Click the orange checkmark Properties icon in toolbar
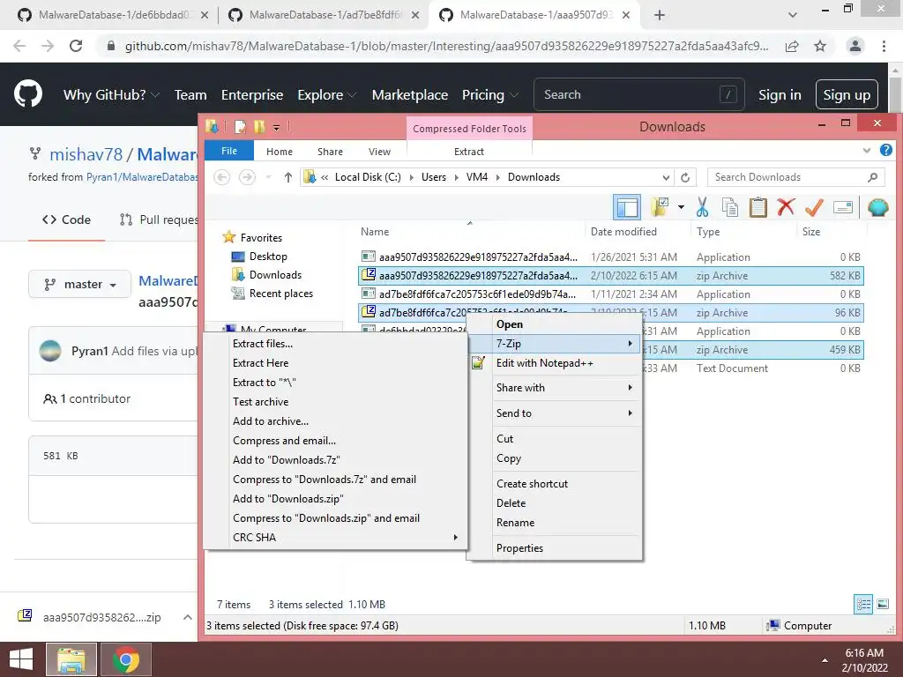903x677 pixels. pyautogui.click(x=814, y=207)
